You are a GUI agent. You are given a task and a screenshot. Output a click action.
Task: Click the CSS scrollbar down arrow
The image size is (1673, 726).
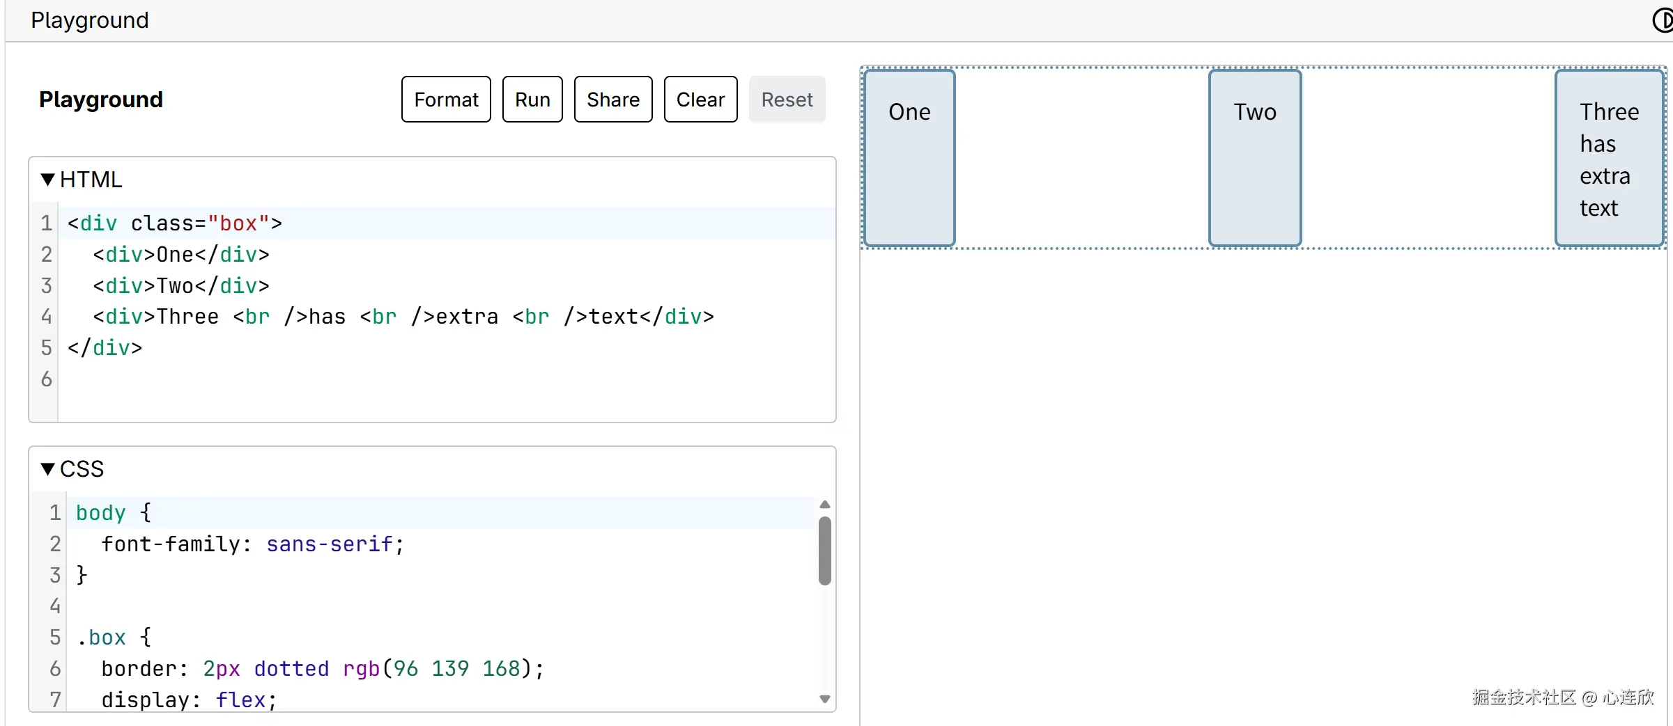click(x=825, y=699)
